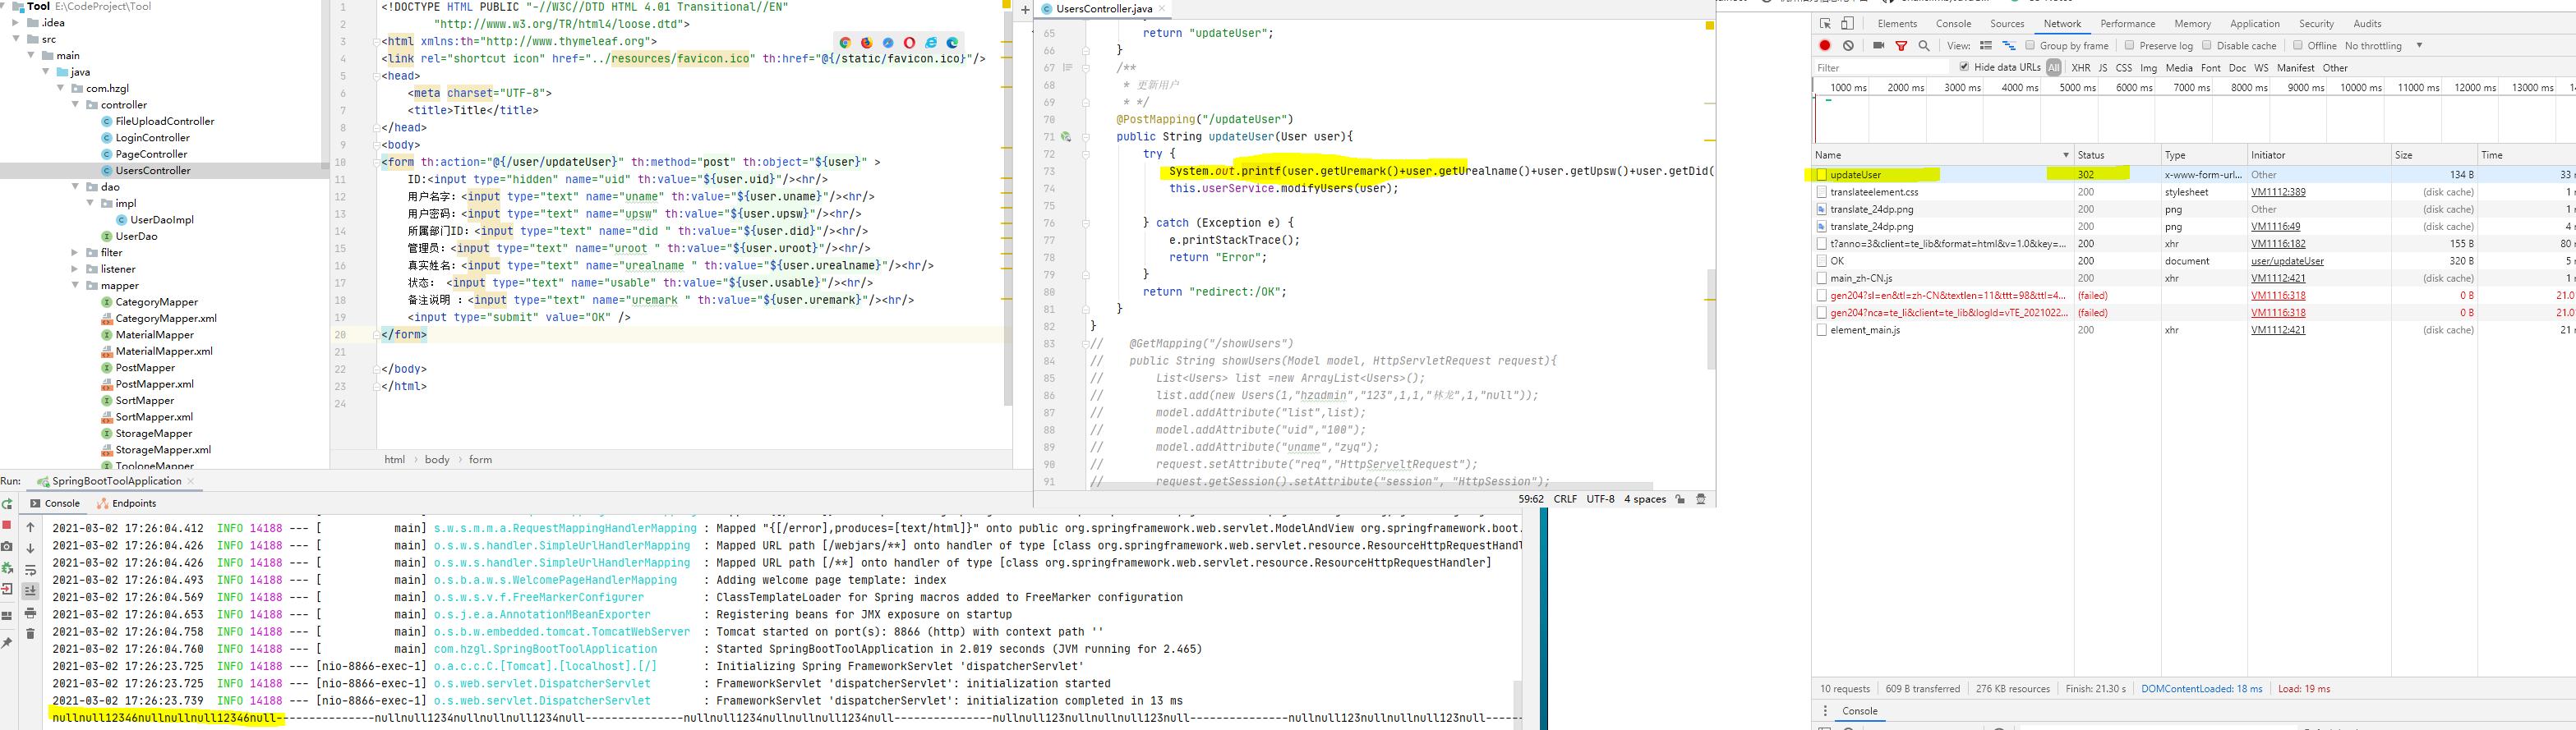Collapse the controller folder in project tree
Screen dimensions: 2576x730
click(75, 104)
